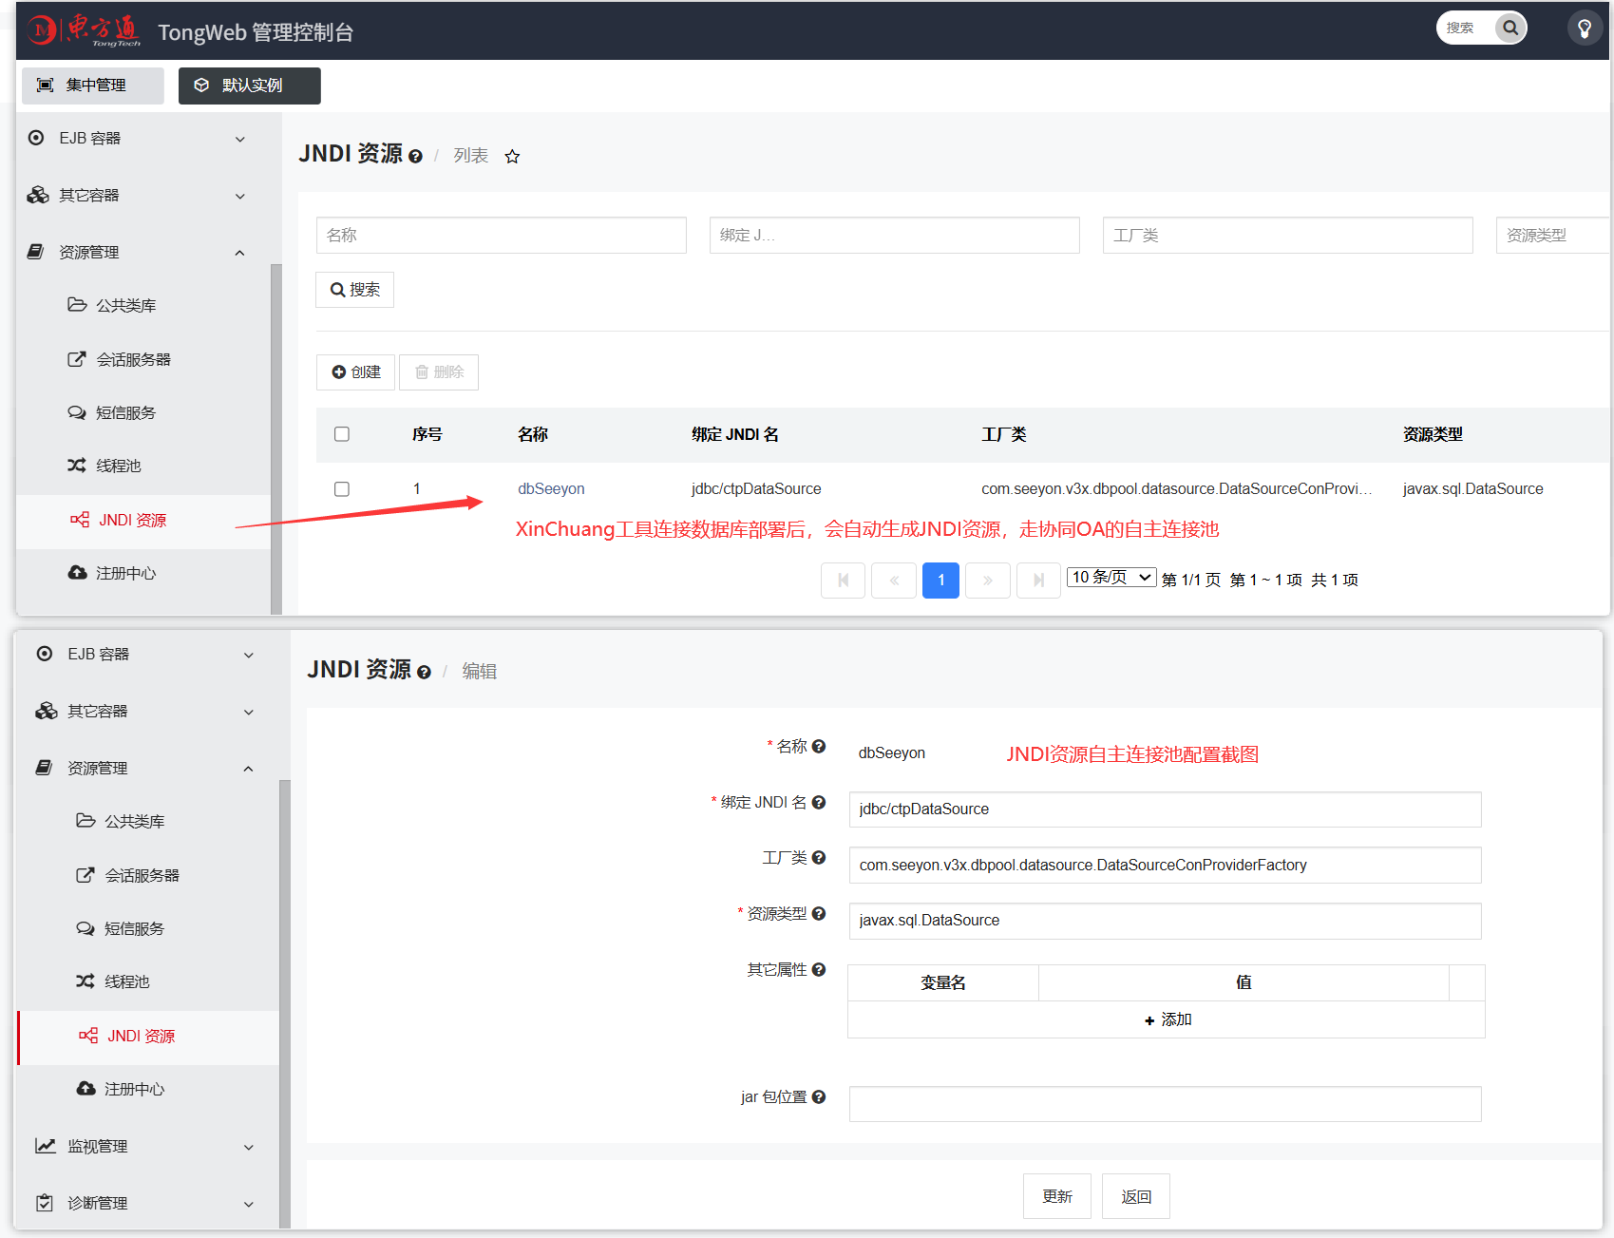This screenshot has width=1614, height=1238.
Task: Expand the top EJB 容器 menu
Action: (142, 139)
